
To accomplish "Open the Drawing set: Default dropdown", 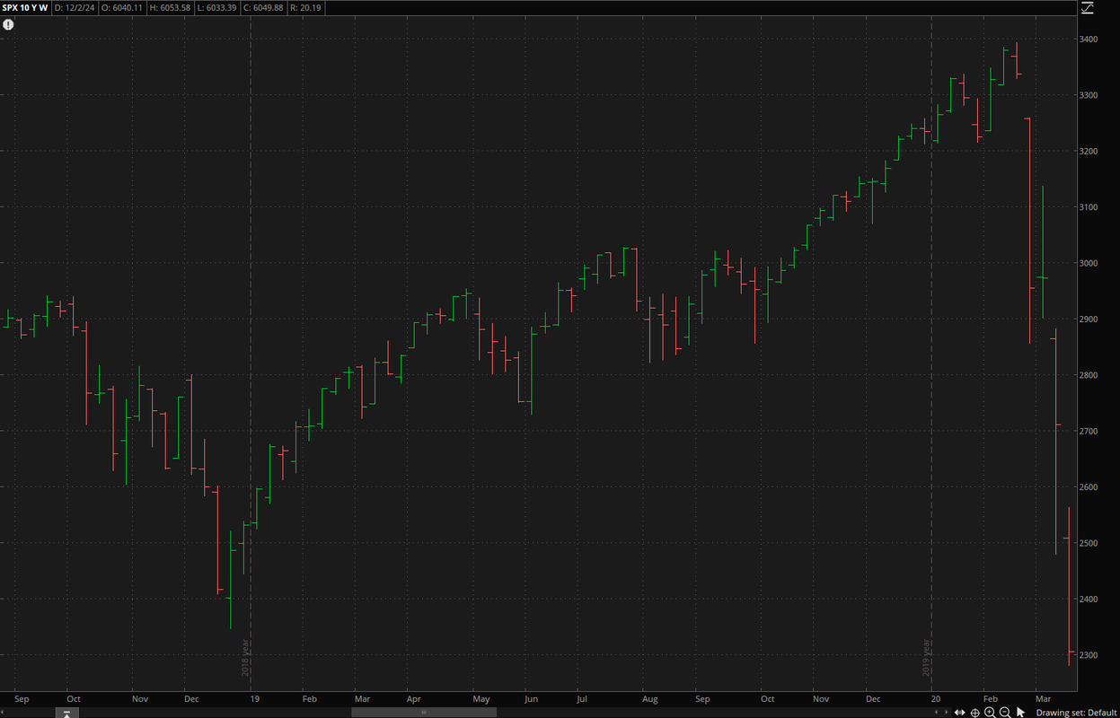I will click(x=1076, y=713).
